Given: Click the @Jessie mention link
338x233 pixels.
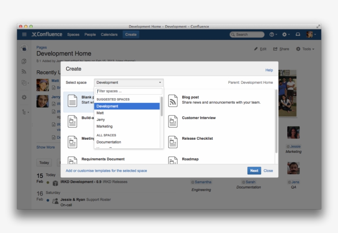Looking at the screenshot, I should tap(293, 146).
